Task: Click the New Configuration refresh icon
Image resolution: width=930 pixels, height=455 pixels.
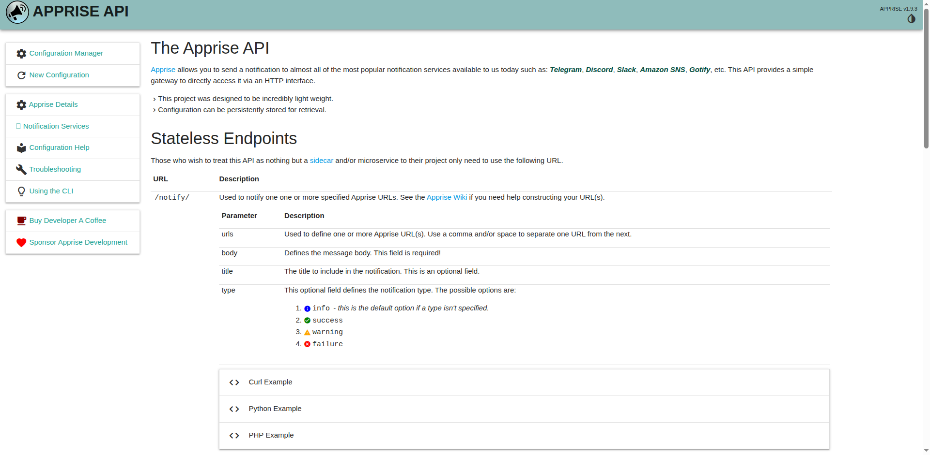Action: tap(21, 75)
